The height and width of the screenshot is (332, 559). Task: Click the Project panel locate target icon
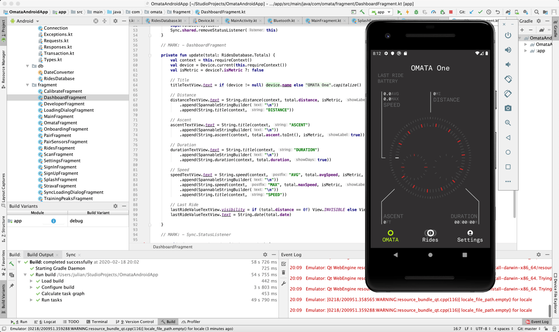[x=96, y=21]
